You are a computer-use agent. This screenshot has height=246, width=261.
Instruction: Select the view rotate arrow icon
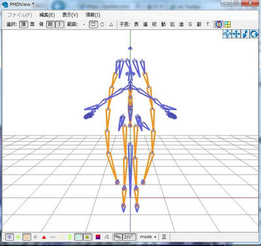coord(254,34)
